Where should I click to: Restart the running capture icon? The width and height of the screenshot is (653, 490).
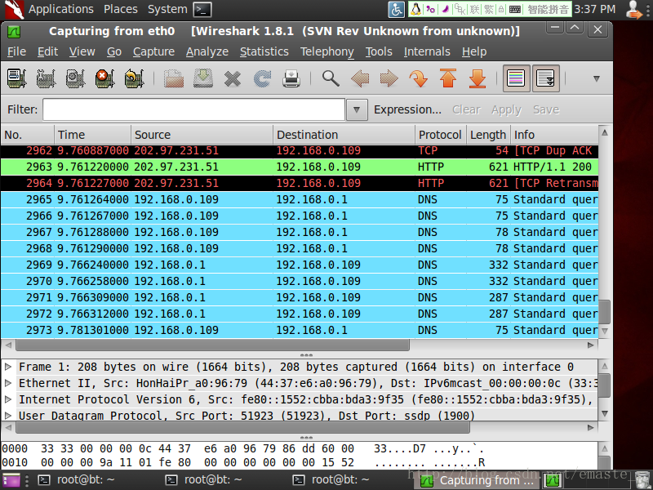coord(134,78)
